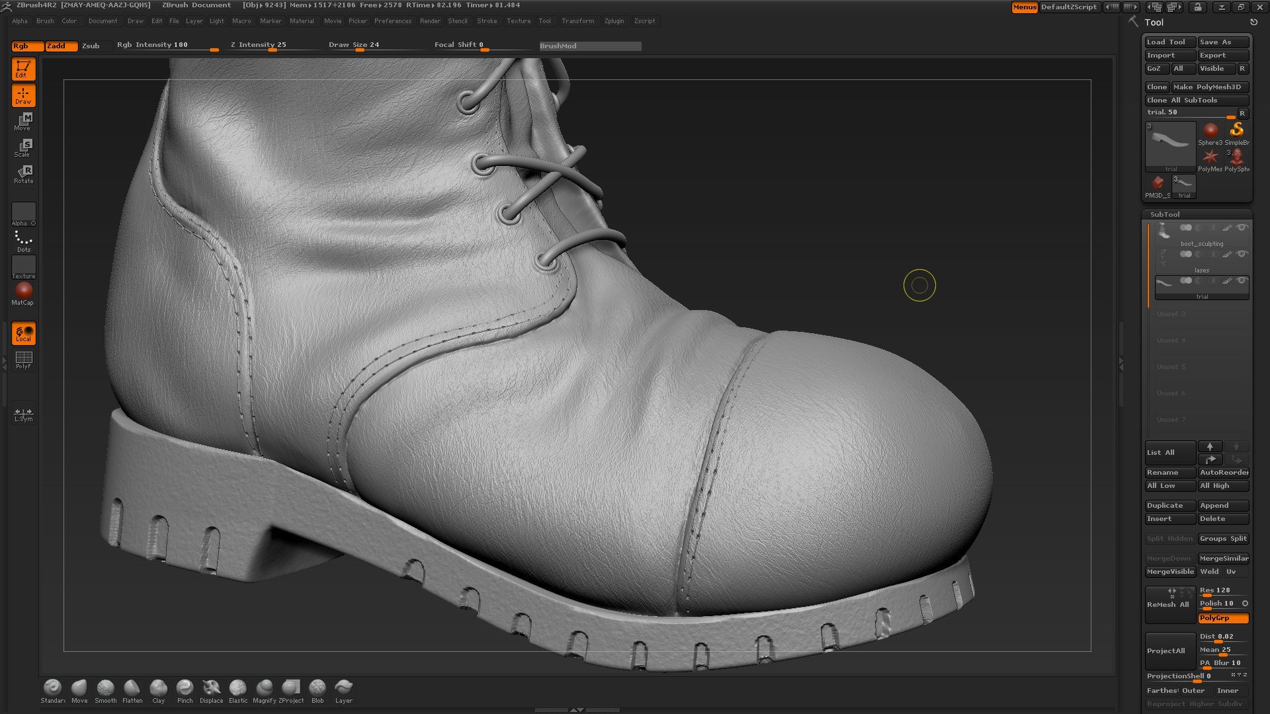Screen dimensions: 1270x714
Task: Open the Tool menu
Action: (545, 20)
